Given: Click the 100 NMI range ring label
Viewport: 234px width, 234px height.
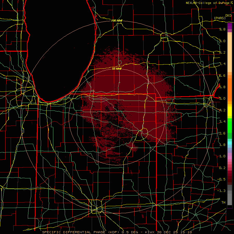Looking at the screenshot, I should pos(117,21).
